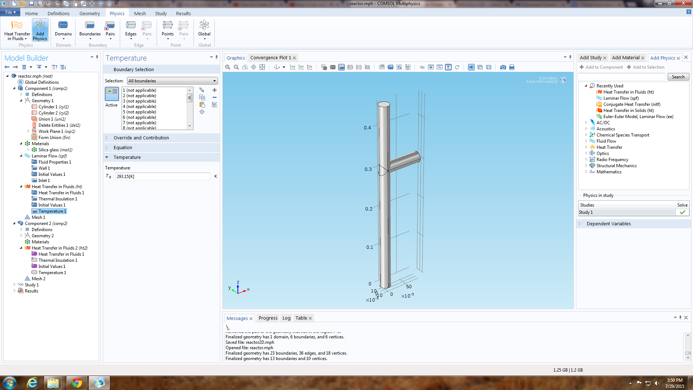Click the Paste Selection icon
This screenshot has height=390, width=693.
point(202,105)
